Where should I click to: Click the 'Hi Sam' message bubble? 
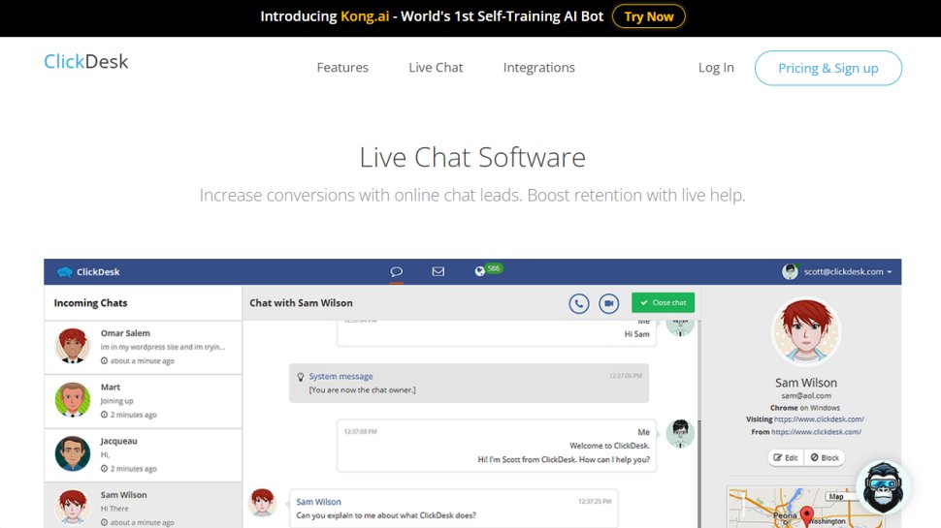tap(497, 333)
